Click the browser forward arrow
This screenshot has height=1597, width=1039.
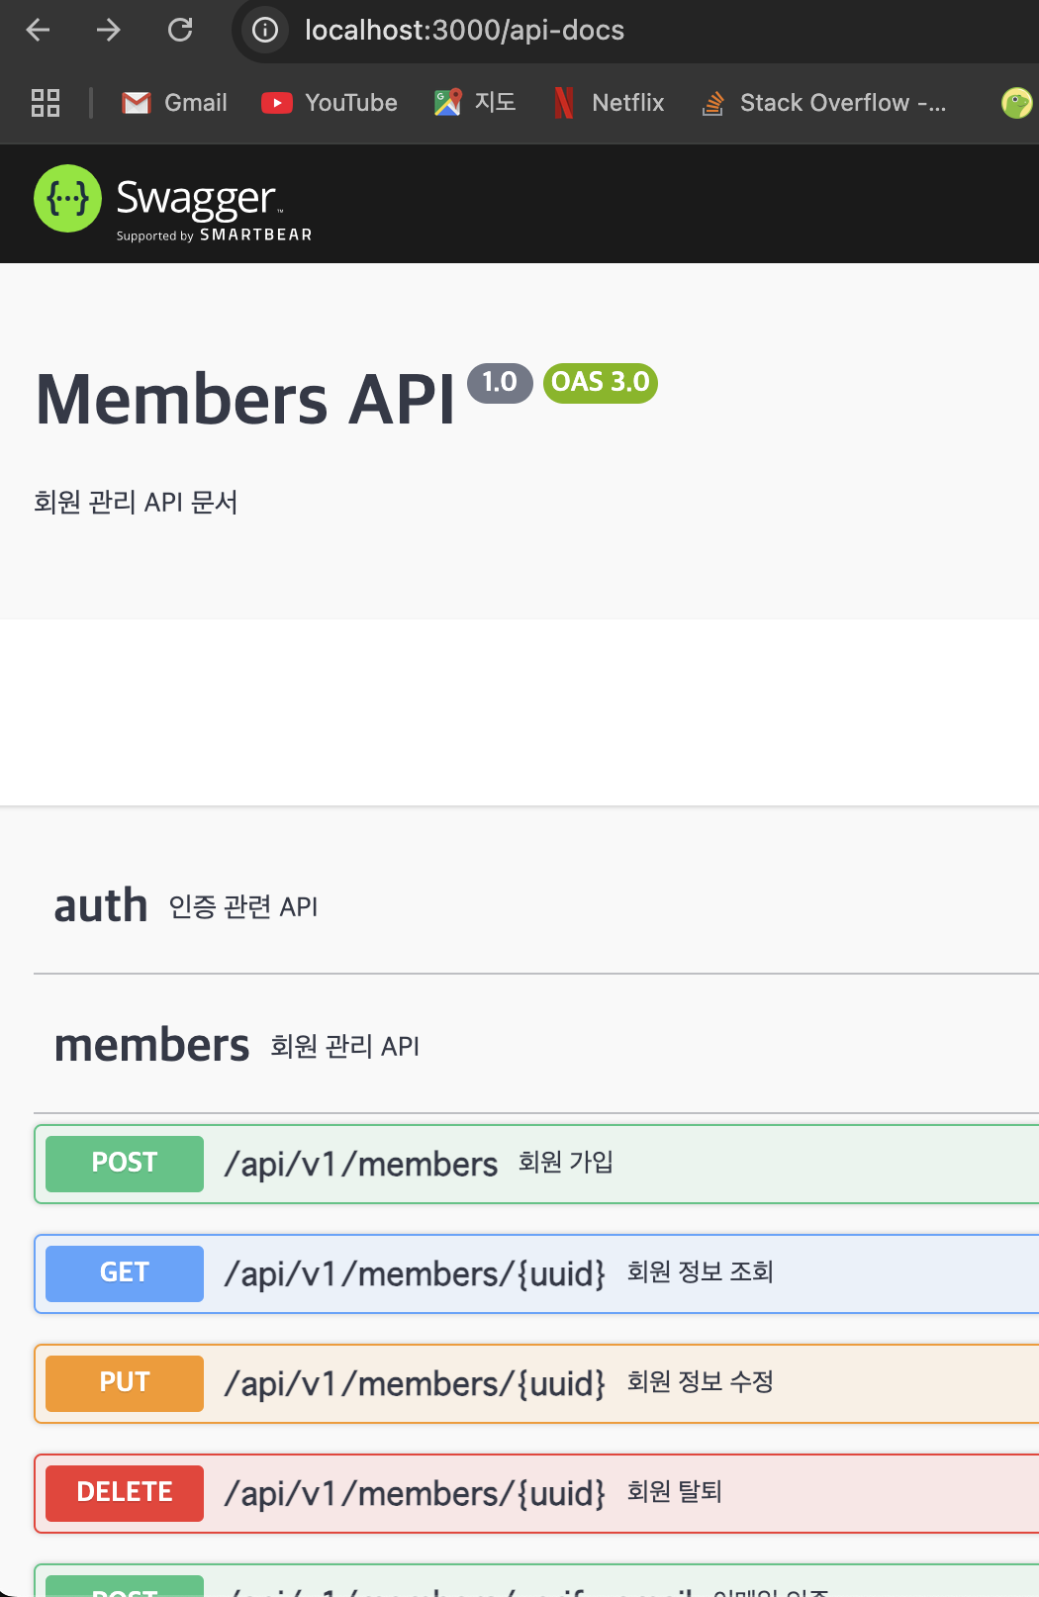pos(108,30)
